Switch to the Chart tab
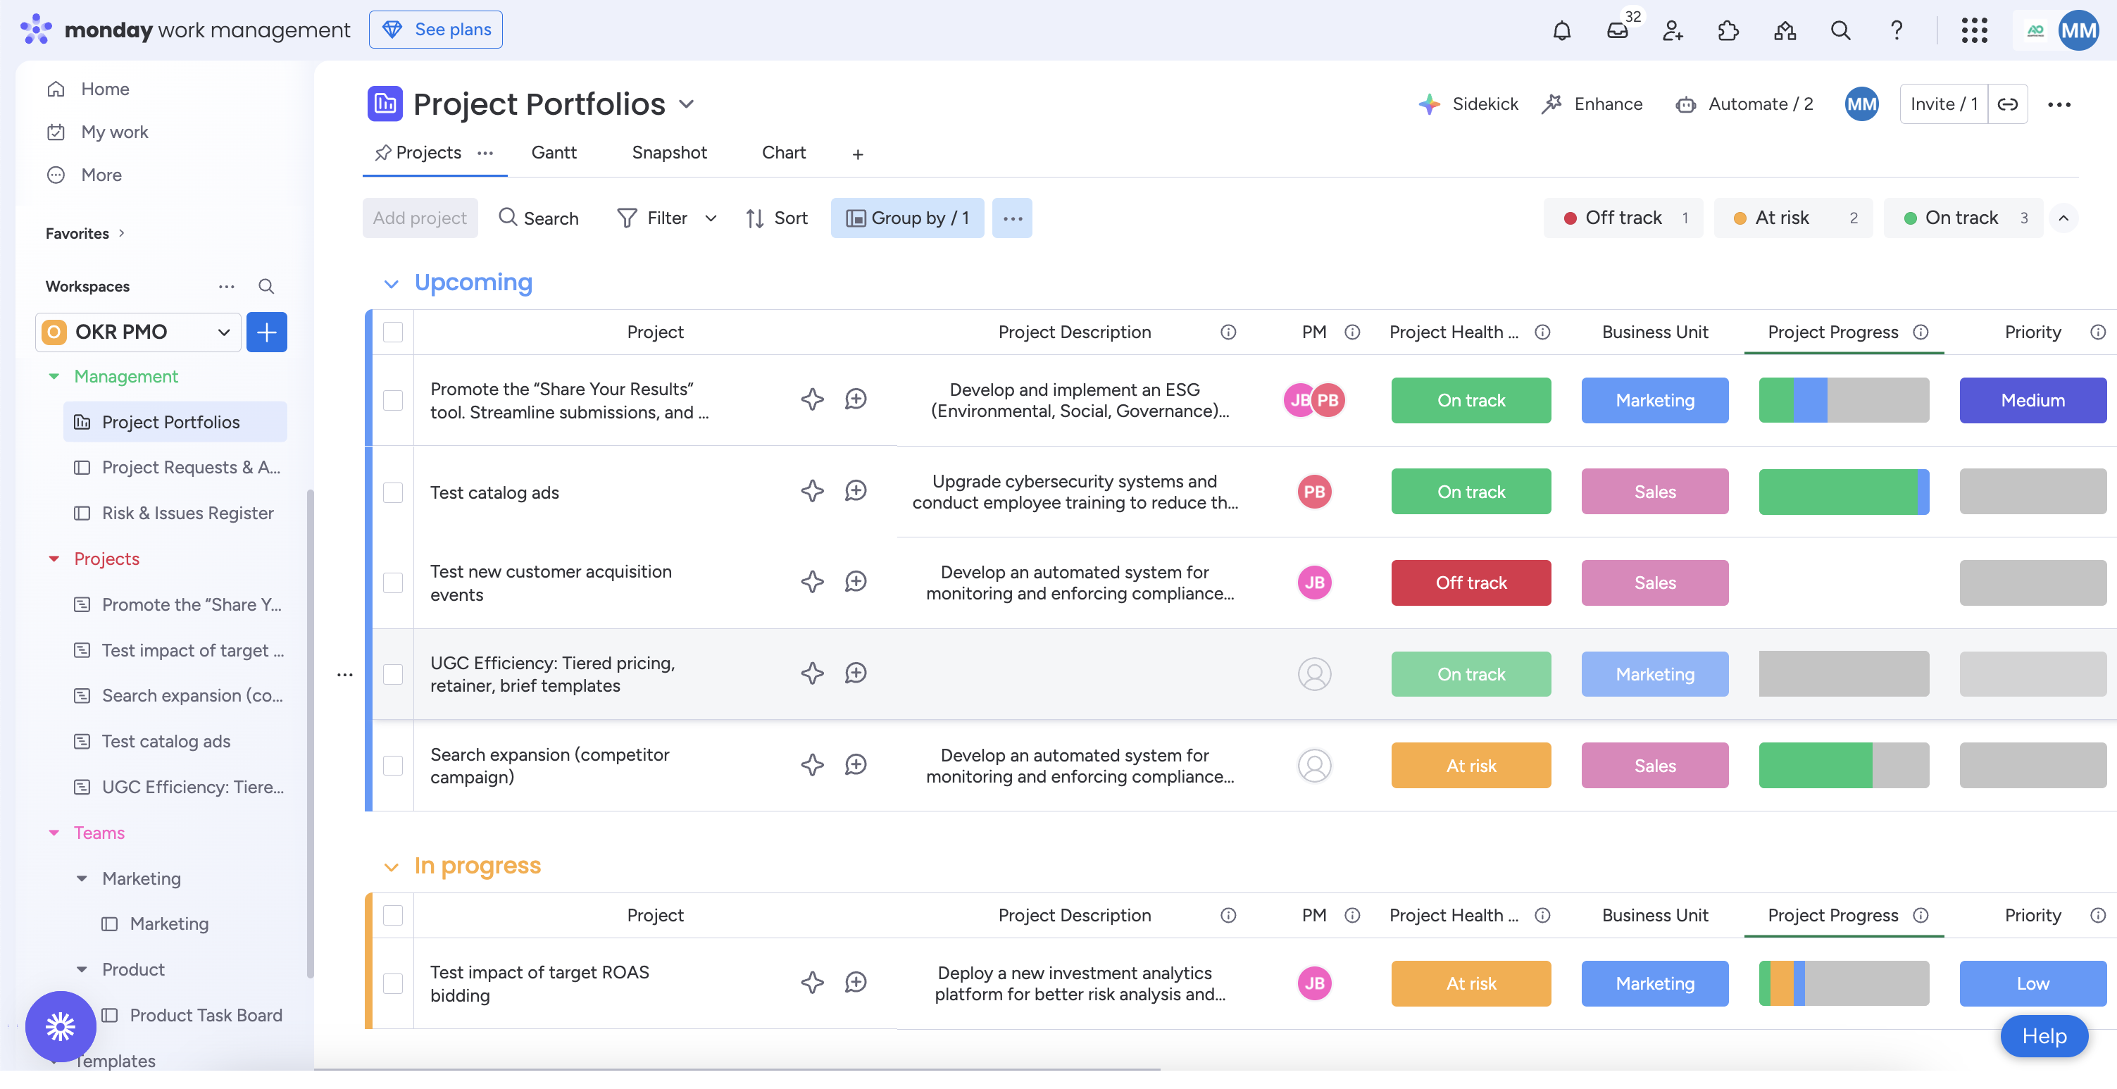Image resolution: width=2117 pixels, height=1089 pixels. tap(783, 153)
